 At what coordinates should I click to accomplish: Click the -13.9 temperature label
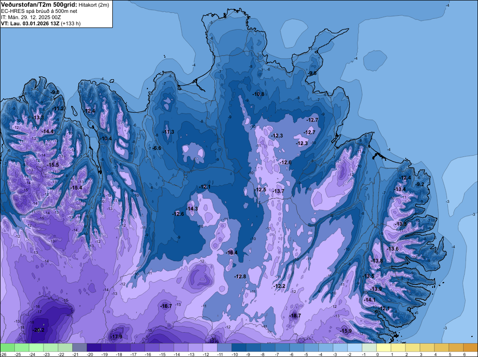[376, 289]
